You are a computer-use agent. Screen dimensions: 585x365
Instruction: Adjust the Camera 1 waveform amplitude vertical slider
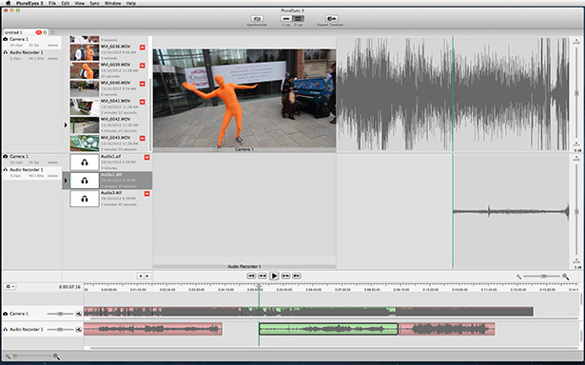point(576,93)
